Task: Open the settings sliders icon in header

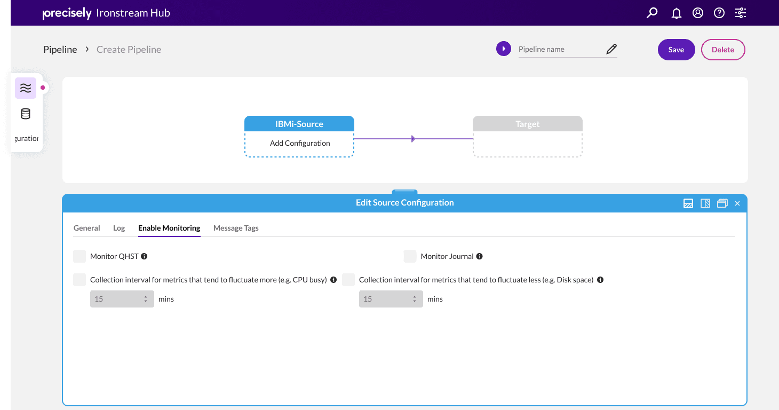Action: (x=741, y=13)
